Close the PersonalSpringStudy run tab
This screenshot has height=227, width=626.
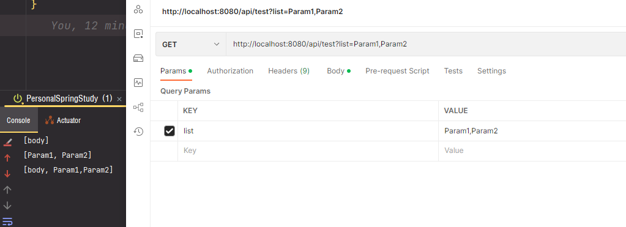(119, 99)
